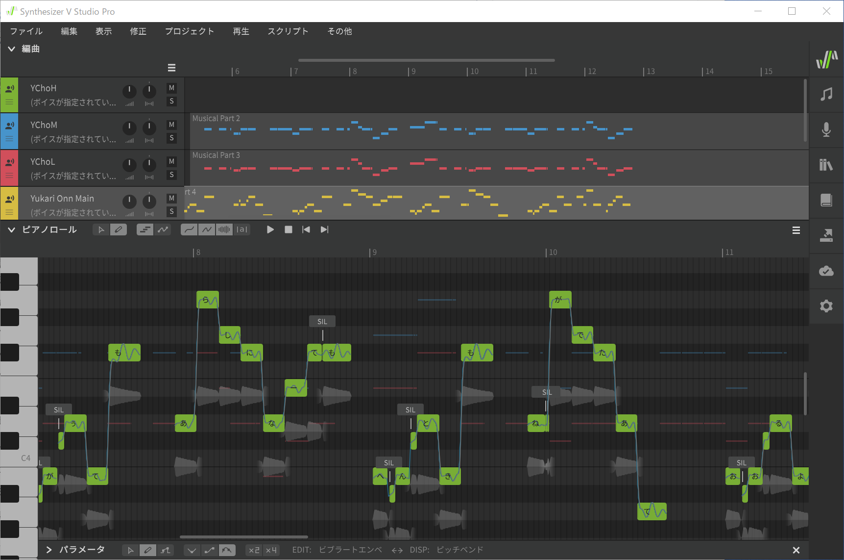Open the プロジェクト menu

click(190, 31)
